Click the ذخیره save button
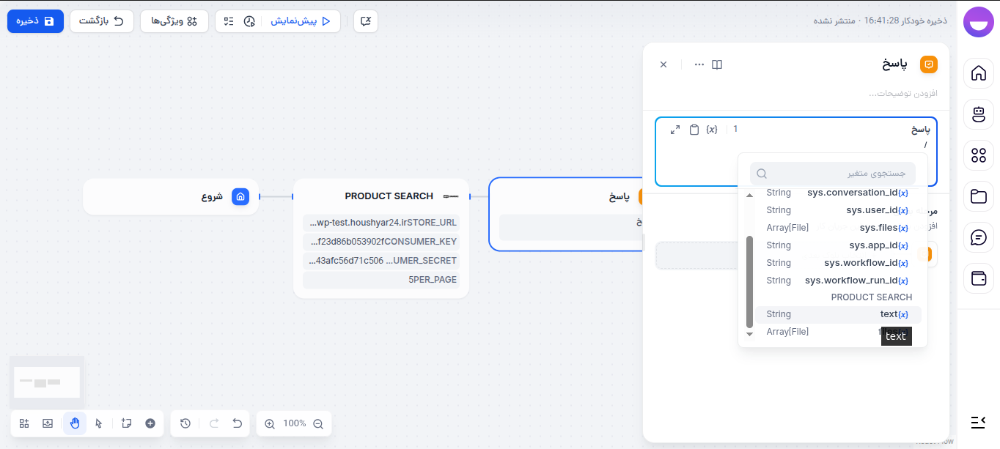 pyautogui.click(x=35, y=21)
